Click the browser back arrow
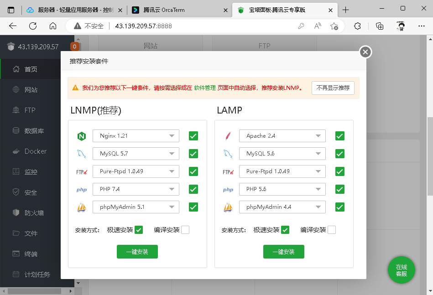This screenshot has width=433, height=295. [x=13, y=26]
